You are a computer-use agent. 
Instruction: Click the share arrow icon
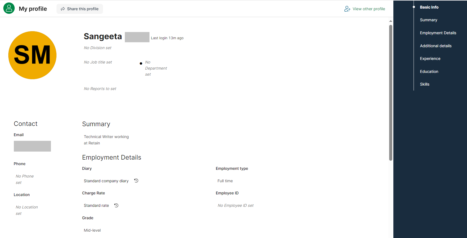(x=63, y=9)
